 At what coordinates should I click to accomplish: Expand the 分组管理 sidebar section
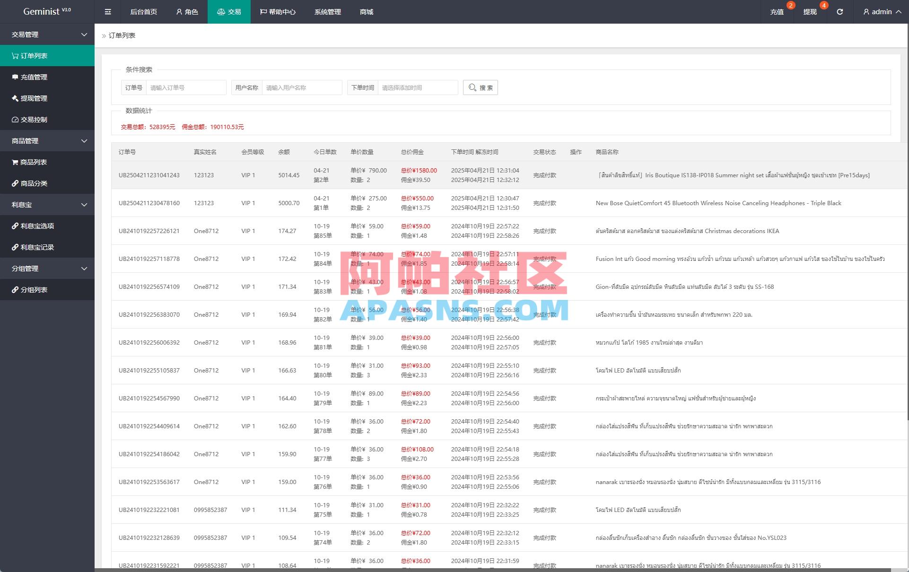(84, 268)
